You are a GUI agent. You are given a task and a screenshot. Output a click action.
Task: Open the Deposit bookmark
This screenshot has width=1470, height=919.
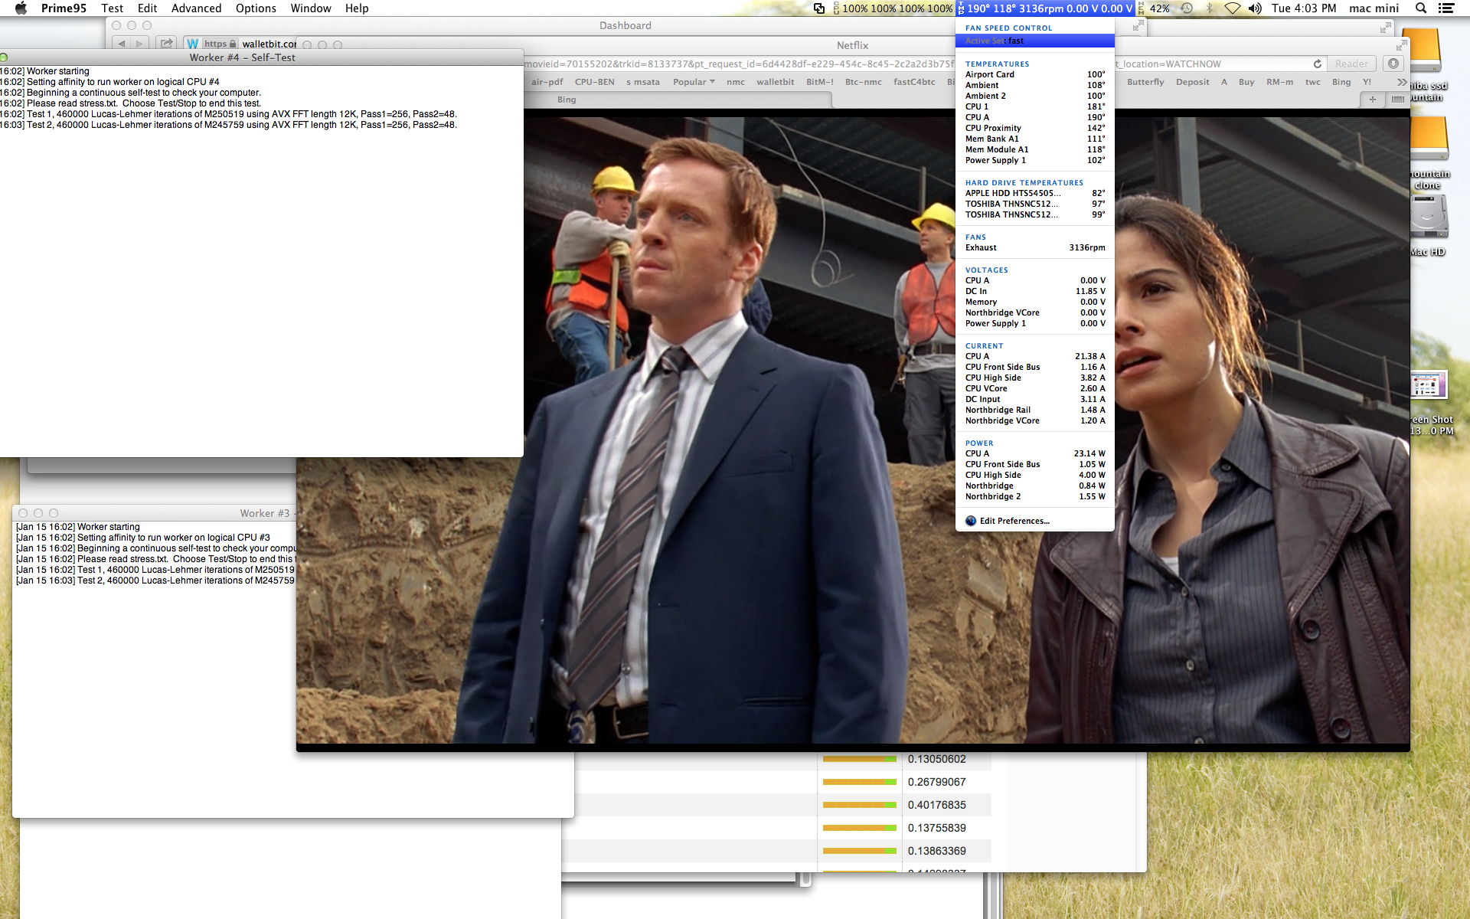click(x=1192, y=82)
